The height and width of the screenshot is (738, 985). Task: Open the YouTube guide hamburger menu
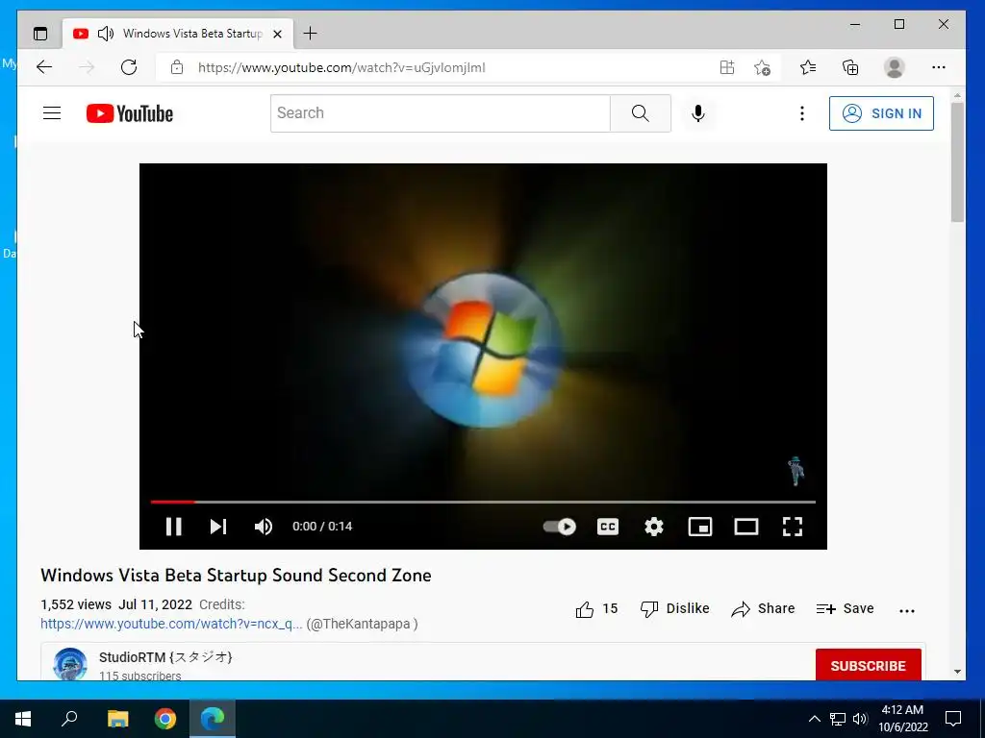pyautogui.click(x=52, y=113)
